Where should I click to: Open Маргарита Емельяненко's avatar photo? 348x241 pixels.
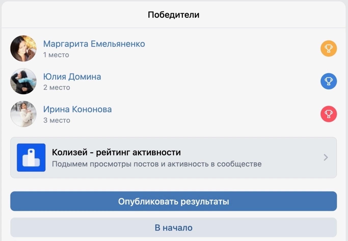pyautogui.click(x=23, y=48)
